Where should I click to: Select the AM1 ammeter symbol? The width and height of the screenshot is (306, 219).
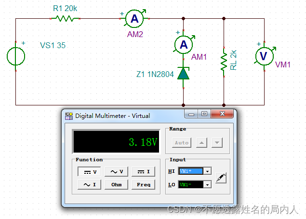[184, 45]
